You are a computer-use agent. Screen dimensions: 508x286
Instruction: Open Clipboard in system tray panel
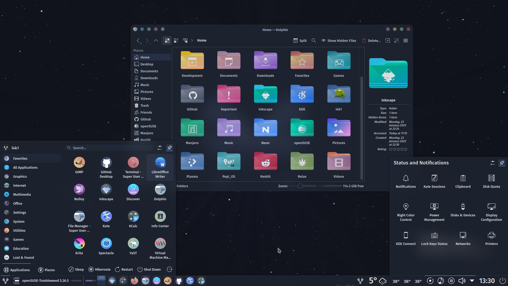click(463, 181)
